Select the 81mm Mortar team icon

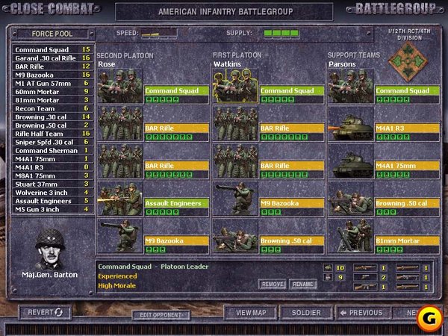(x=351, y=236)
